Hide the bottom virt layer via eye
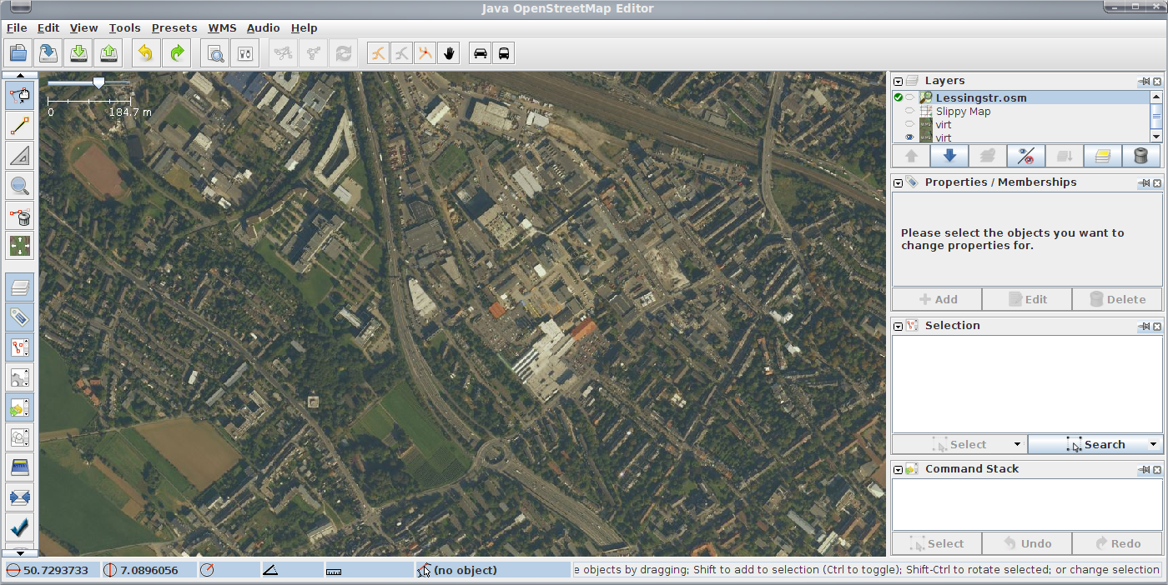1168x585 pixels. click(x=909, y=137)
